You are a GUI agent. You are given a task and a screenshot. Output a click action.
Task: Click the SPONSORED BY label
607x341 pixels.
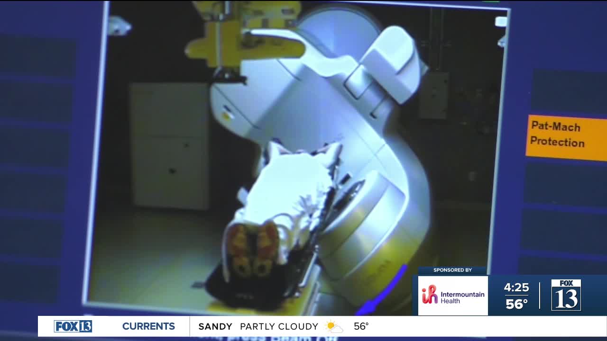click(x=452, y=270)
